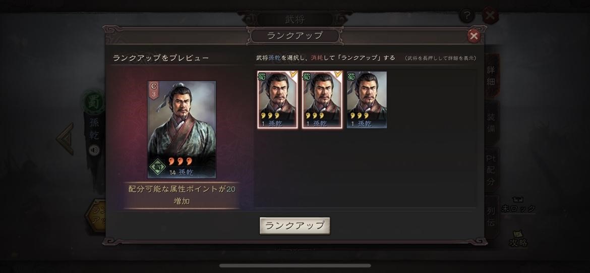
Task: Deselect the second checked 孫乾 card
Action: pos(322,100)
